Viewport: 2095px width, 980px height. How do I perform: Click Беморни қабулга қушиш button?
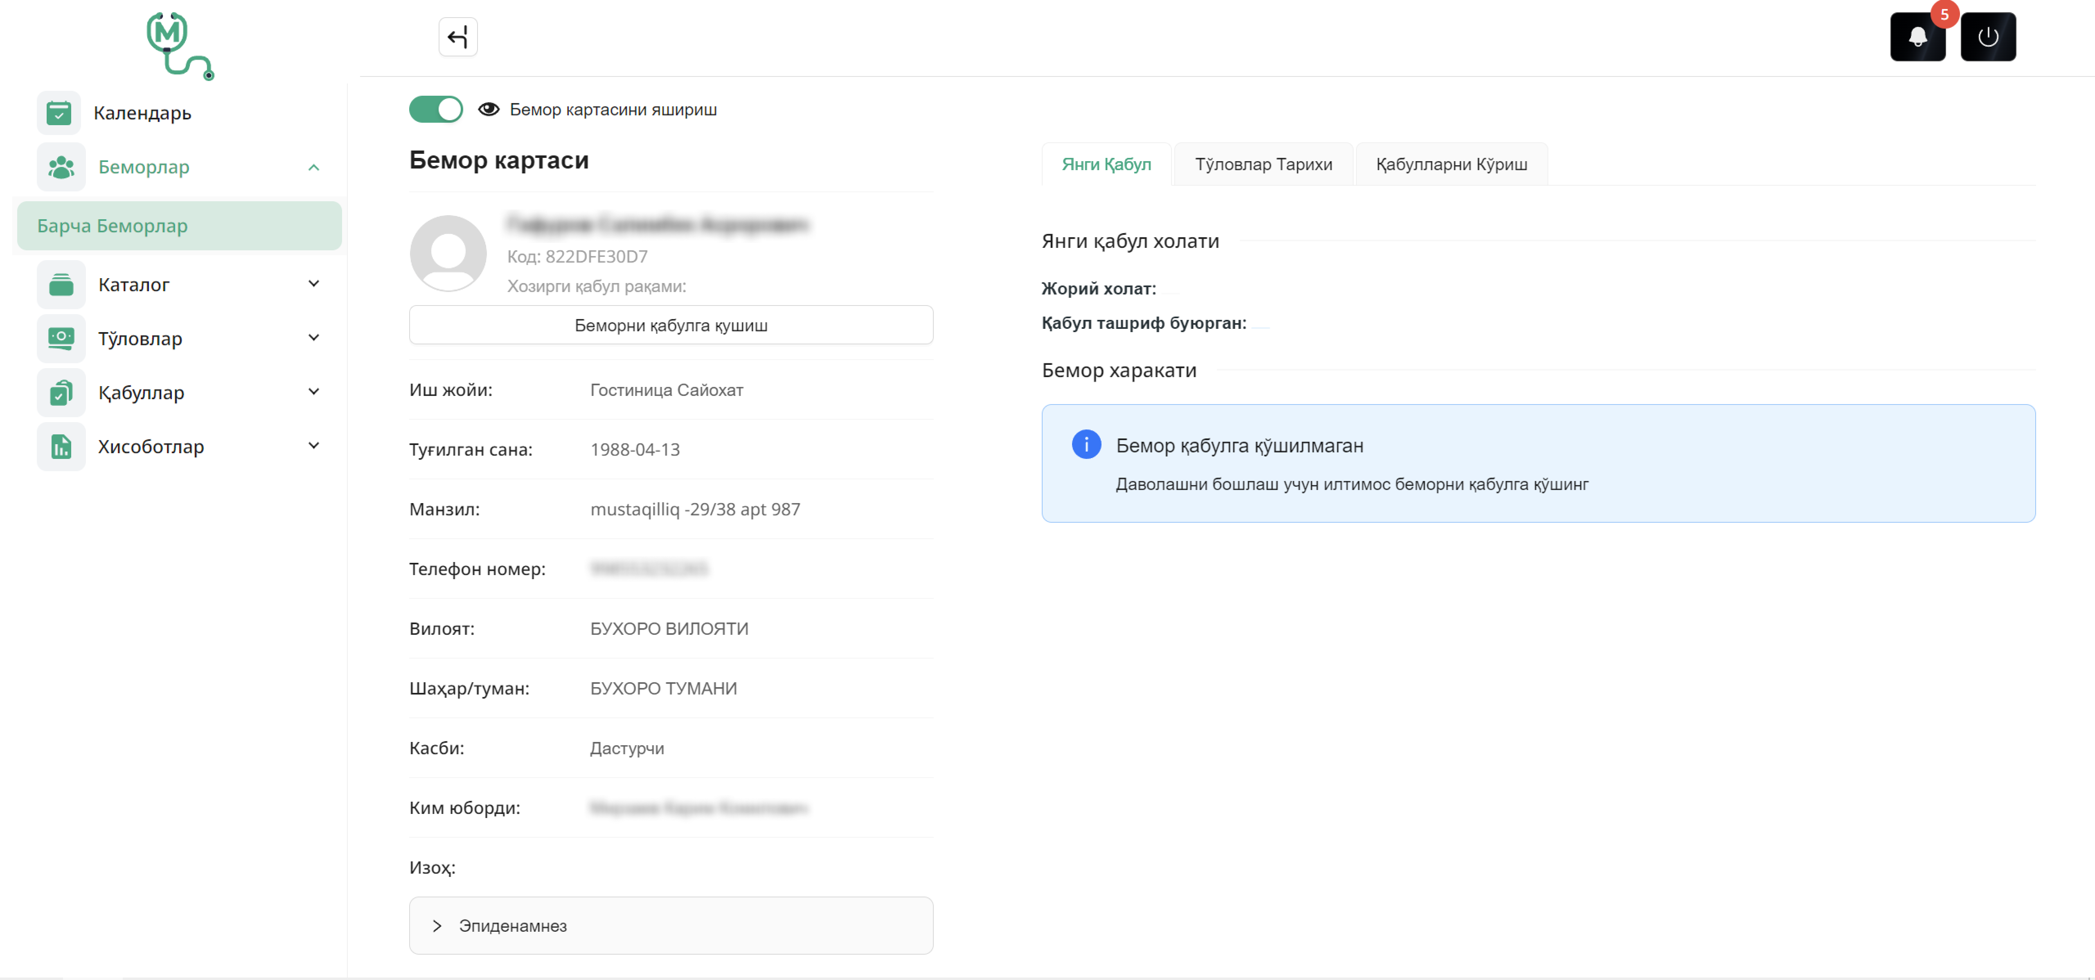coord(671,325)
